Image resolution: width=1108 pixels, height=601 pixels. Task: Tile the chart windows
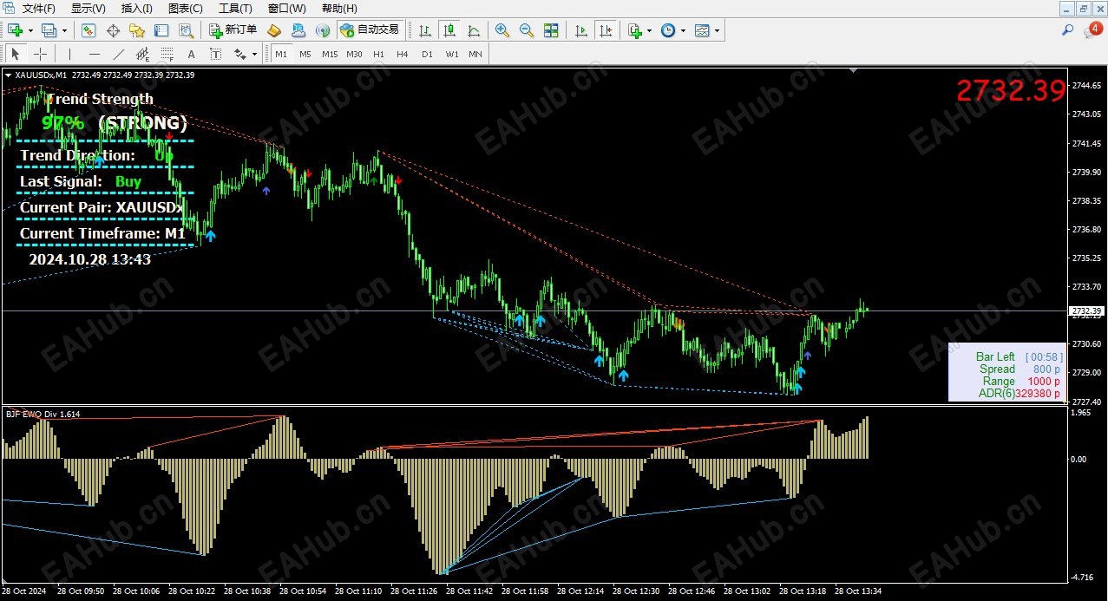(x=551, y=30)
